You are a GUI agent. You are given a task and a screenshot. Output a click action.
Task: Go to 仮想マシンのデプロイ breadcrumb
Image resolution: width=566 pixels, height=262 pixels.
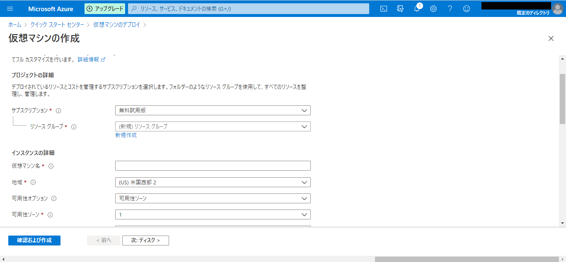coord(117,25)
